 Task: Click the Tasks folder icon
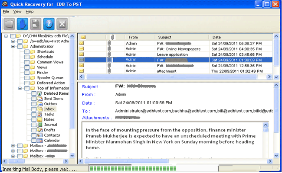(39, 114)
